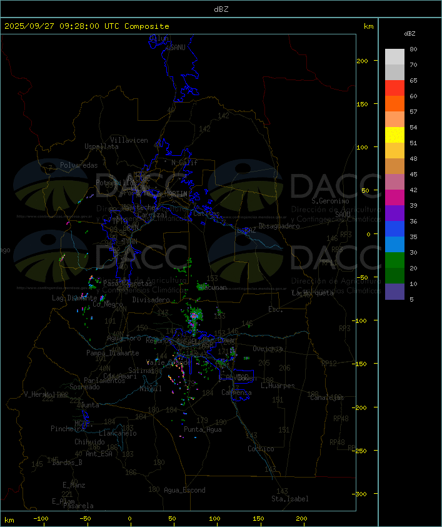Screen dimensions: 442x527
Task: Click the legend value '80'
Action: point(413,49)
